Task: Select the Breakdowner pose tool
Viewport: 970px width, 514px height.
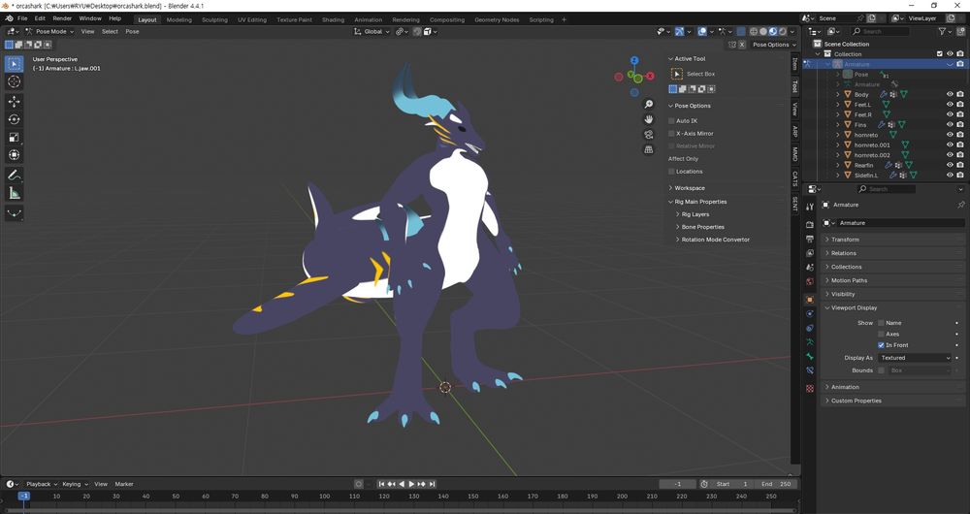Action: (15, 213)
